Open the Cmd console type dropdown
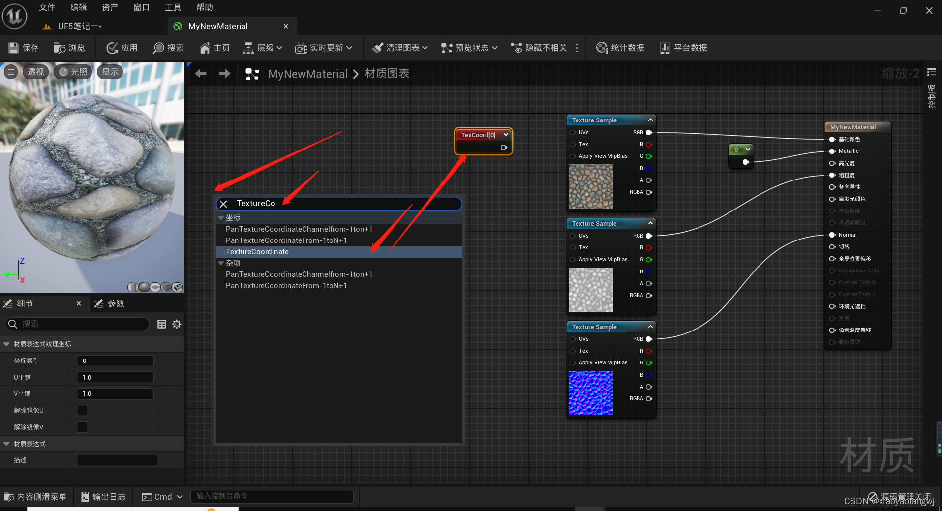This screenshot has height=511, width=942. click(162, 497)
